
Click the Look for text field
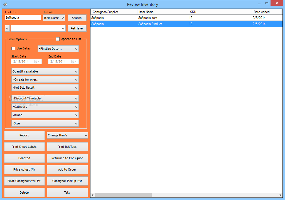(23, 17)
